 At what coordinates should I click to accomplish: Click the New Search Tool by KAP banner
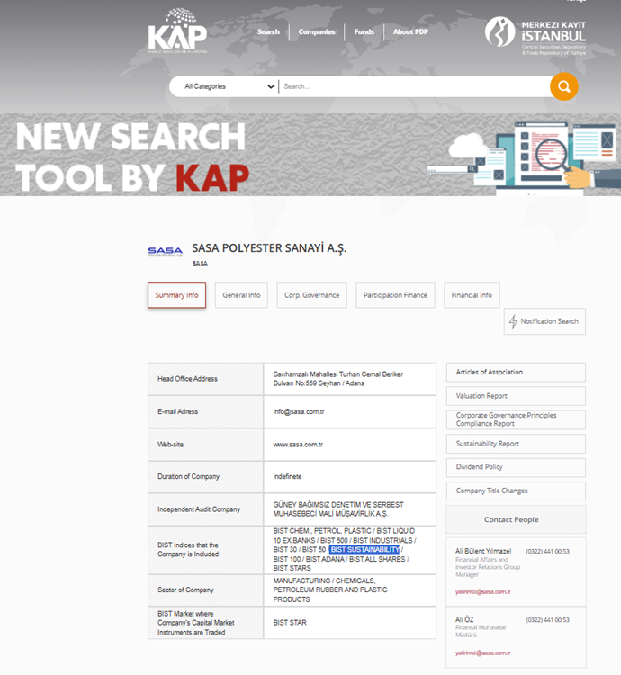pyautogui.click(x=310, y=155)
